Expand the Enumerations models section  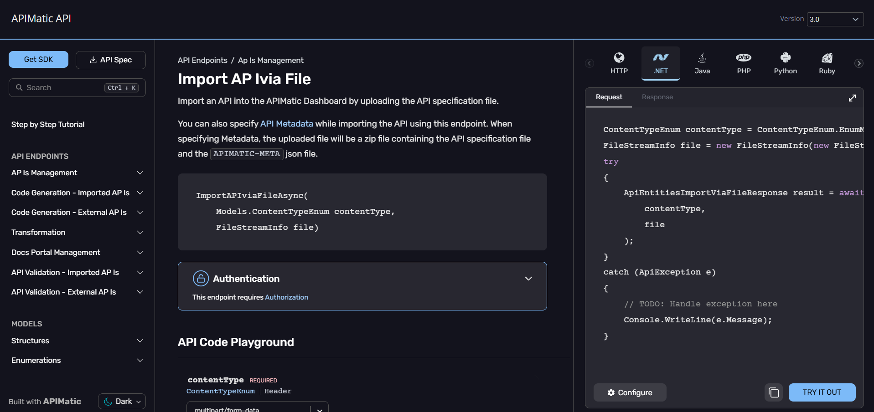tap(77, 360)
